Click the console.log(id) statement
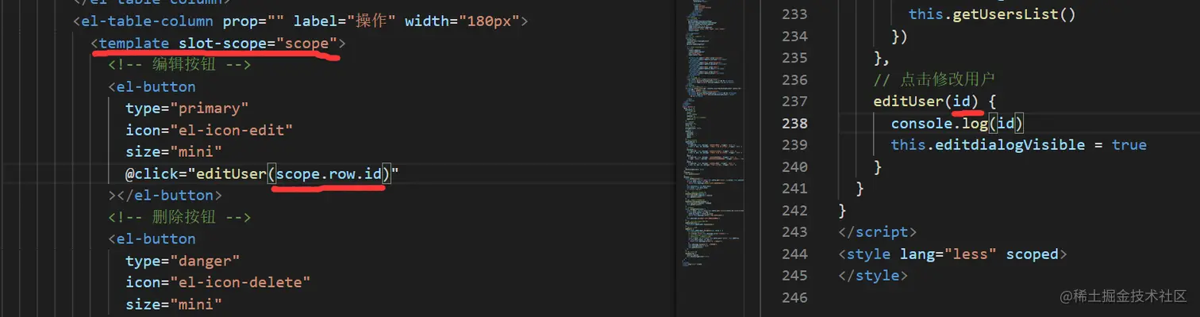The image size is (1200, 317). click(959, 124)
